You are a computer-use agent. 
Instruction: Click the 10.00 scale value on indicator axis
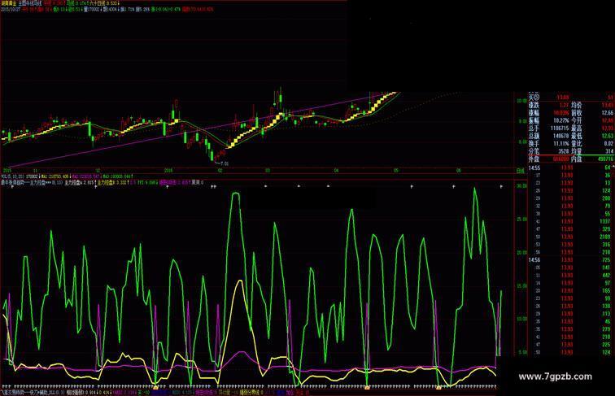522,319
